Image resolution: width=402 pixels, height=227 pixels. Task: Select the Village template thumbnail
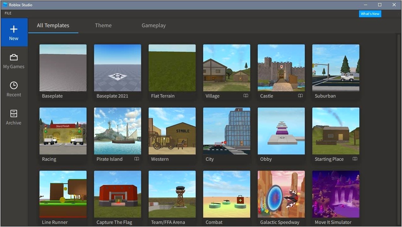pos(227,68)
